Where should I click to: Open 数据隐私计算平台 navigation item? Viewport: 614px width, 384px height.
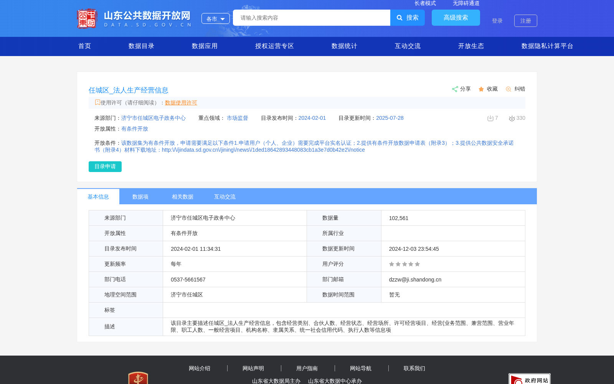tap(547, 46)
